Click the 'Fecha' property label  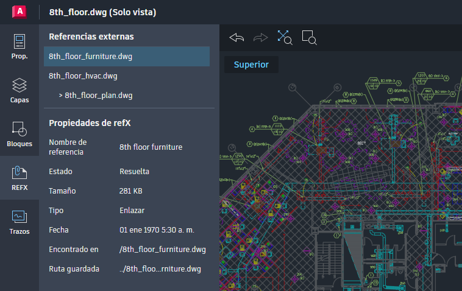click(59, 230)
